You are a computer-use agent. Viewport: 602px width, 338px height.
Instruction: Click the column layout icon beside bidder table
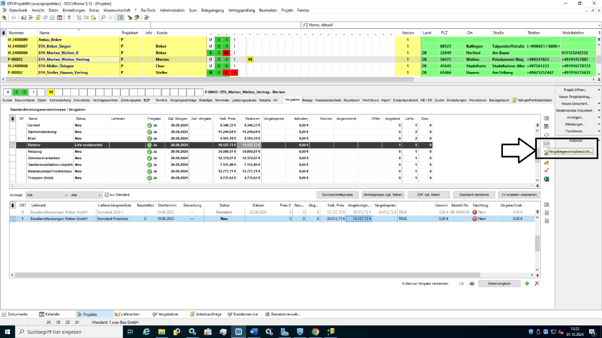click(546, 204)
